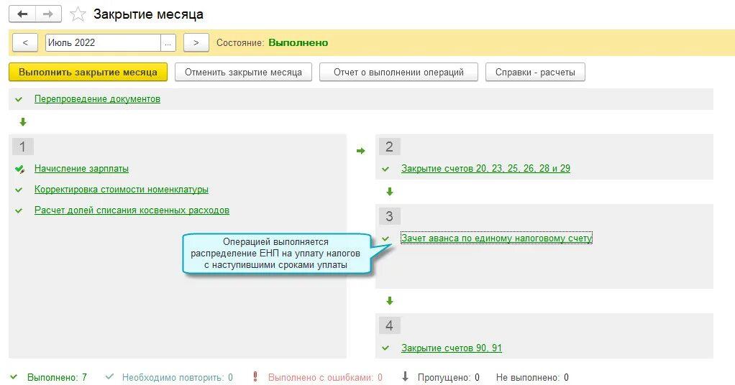Click the period field showing Июль 2022
This screenshot has width=735, height=385.
pyautogui.click(x=103, y=42)
